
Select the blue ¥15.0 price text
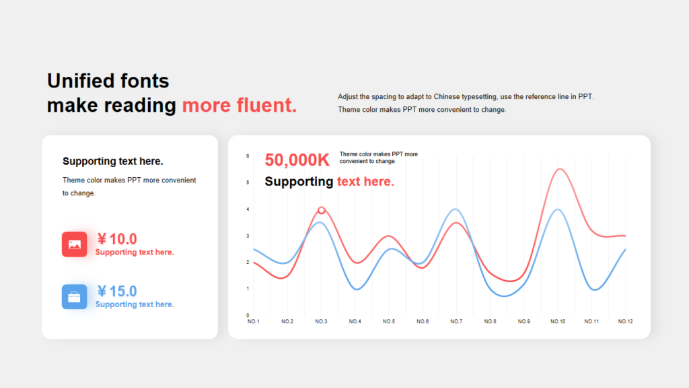click(x=117, y=291)
